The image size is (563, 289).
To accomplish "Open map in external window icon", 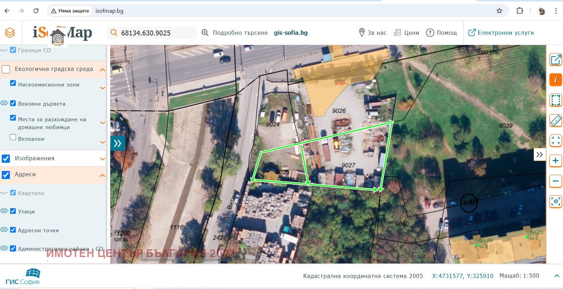I will click(555, 60).
